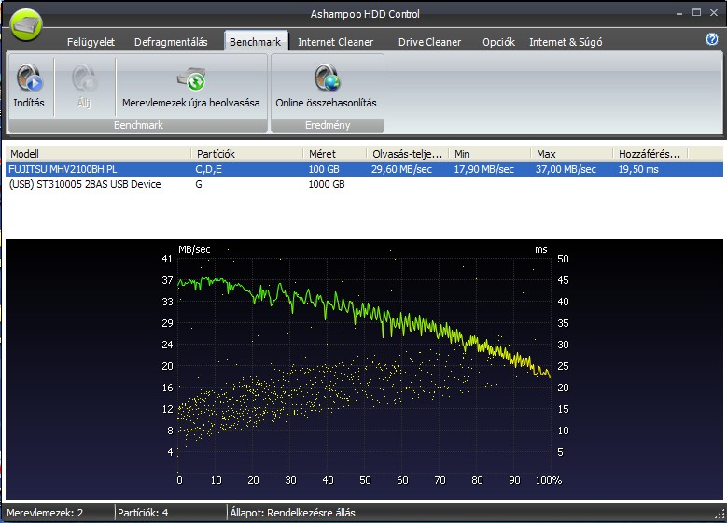Select the Benchmark tab

point(256,42)
